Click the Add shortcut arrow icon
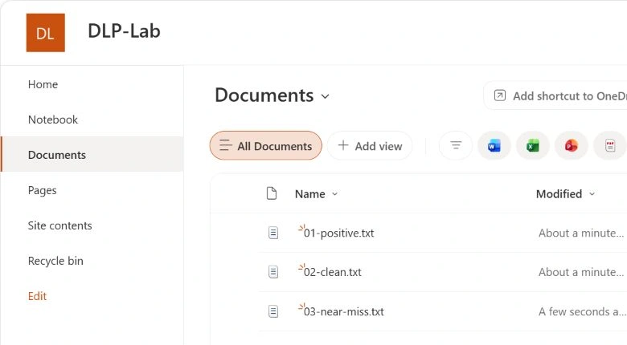Screen dimensions: 627x345 (x=499, y=95)
